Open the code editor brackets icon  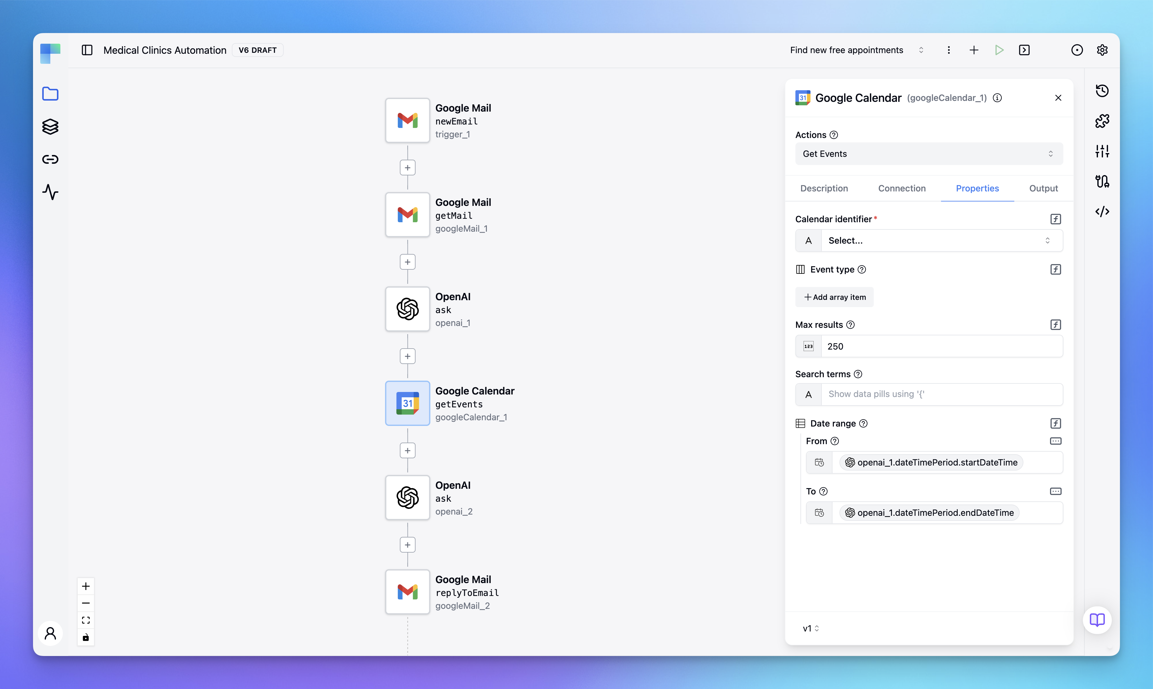click(x=1102, y=212)
